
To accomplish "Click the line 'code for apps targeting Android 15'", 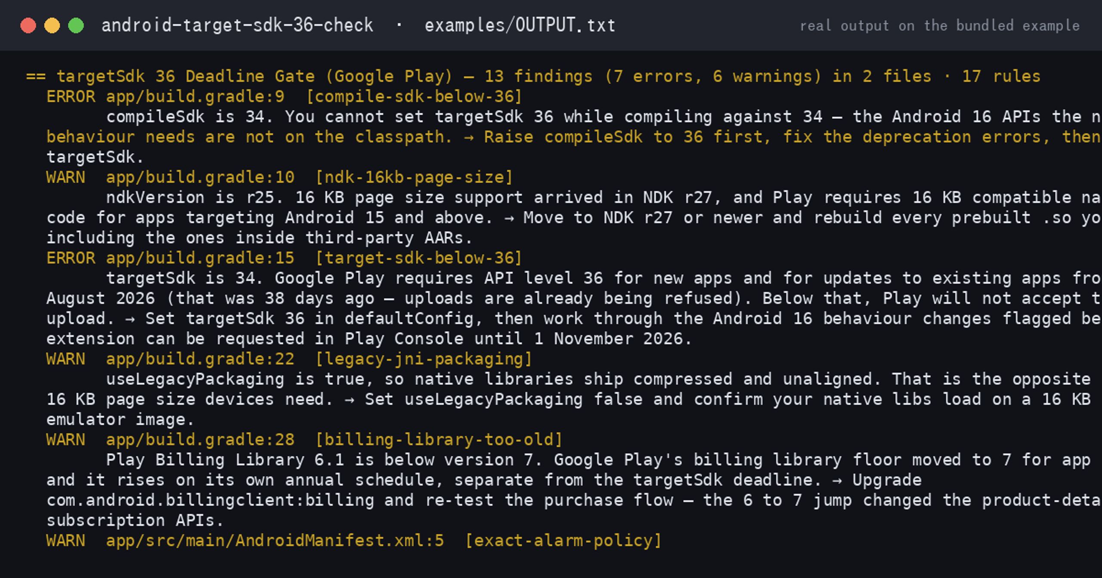I will [574, 218].
